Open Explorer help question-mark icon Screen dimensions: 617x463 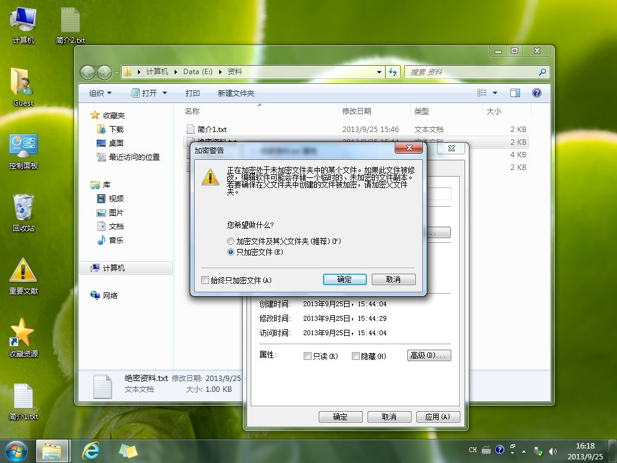(x=536, y=93)
